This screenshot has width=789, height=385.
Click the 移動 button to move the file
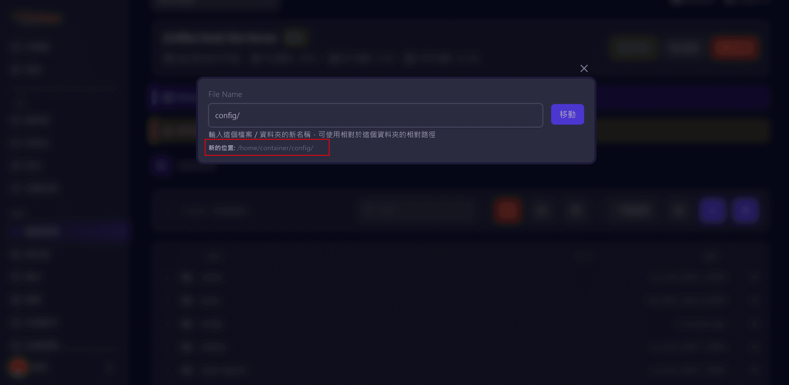pos(567,114)
